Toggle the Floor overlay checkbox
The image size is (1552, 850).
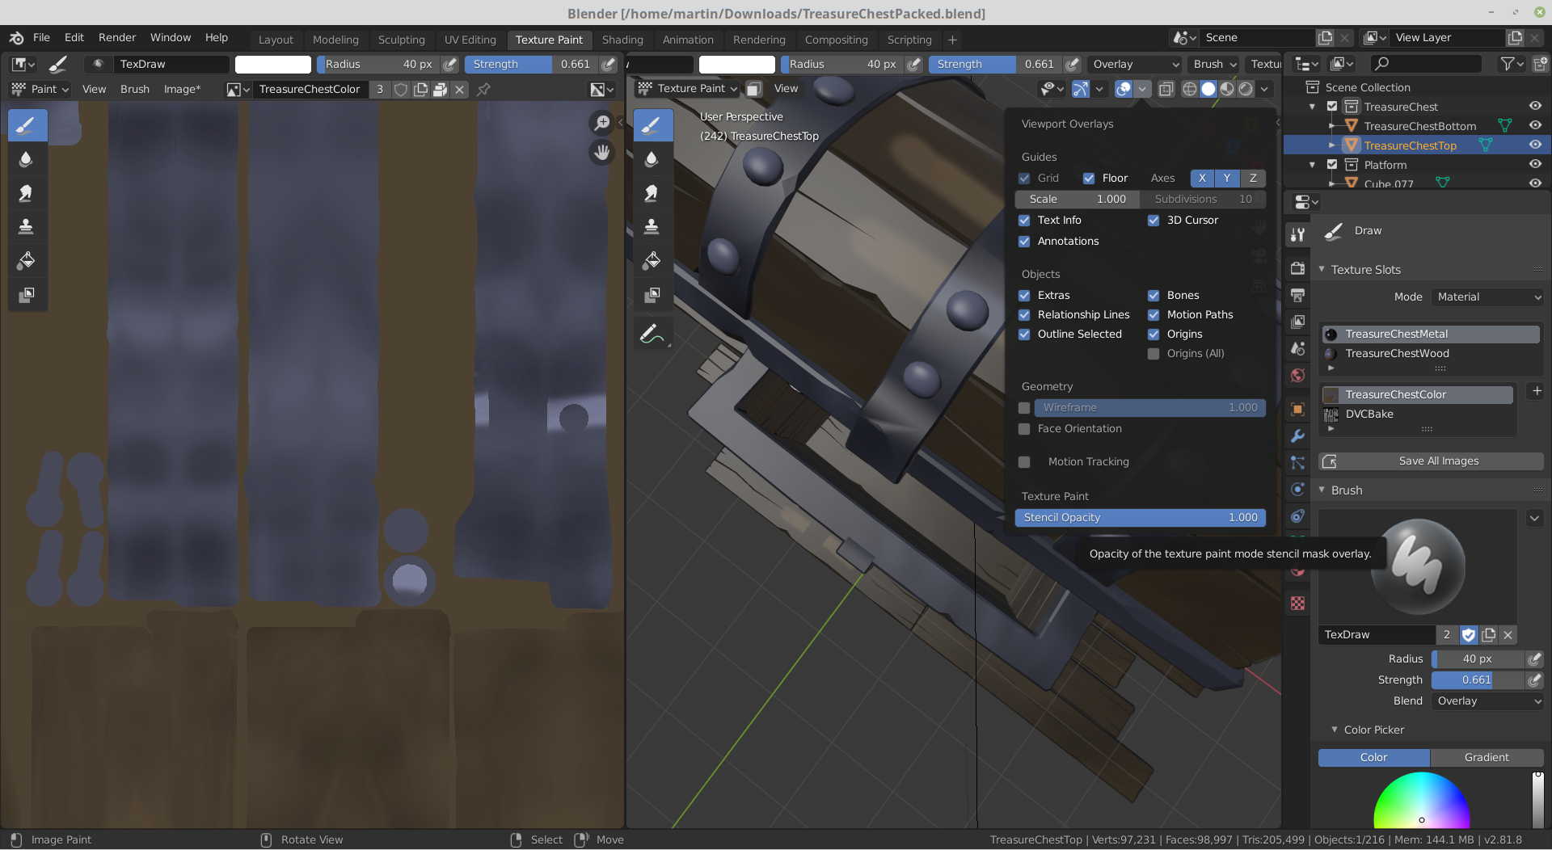1089,179
